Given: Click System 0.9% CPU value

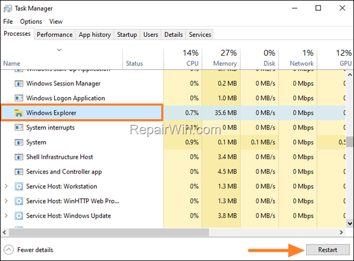Looking at the screenshot, I should click(192, 142).
